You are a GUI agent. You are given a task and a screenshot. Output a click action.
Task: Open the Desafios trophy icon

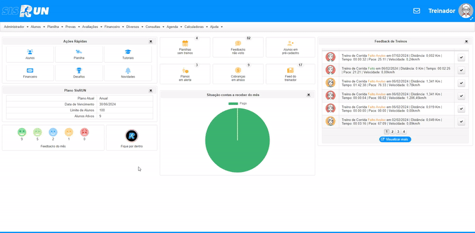click(79, 70)
